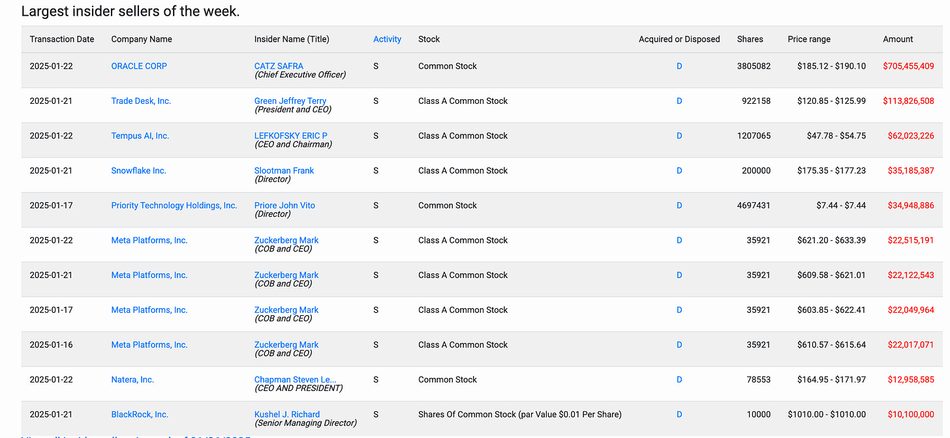Image resolution: width=950 pixels, height=438 pixels.
Task: Select the amount $12,958,585
Action: [911, 380]
